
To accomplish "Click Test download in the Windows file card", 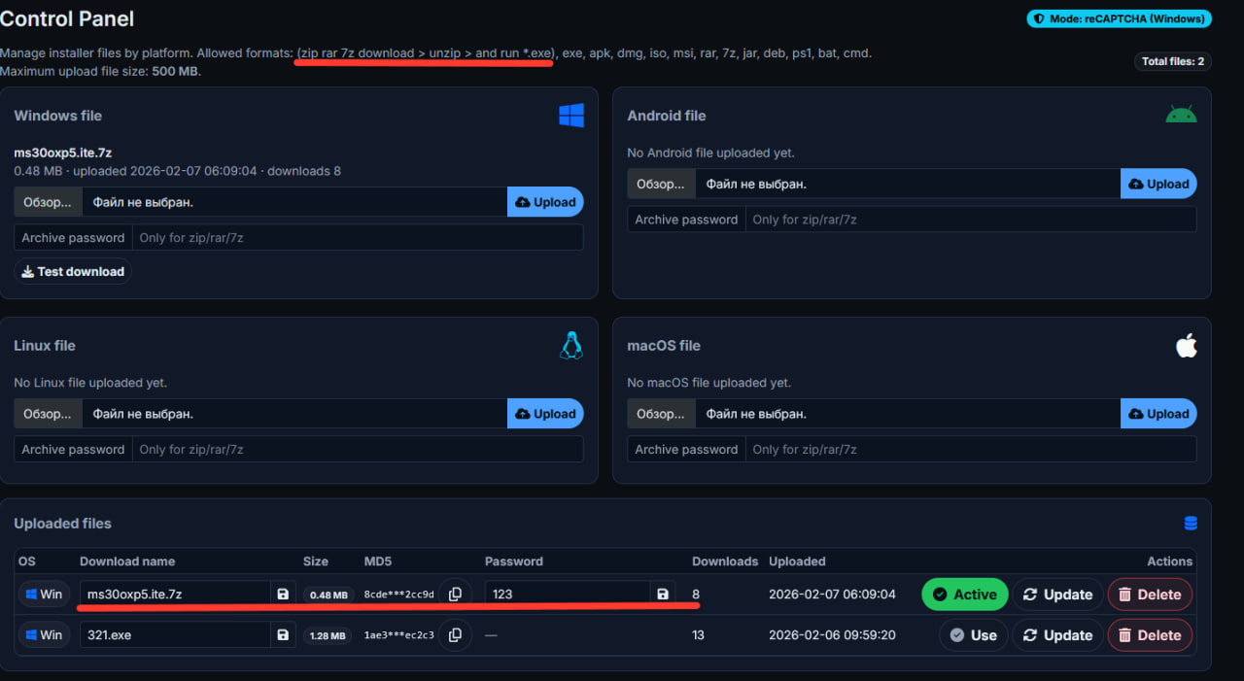I will click(x=73, y=272).
